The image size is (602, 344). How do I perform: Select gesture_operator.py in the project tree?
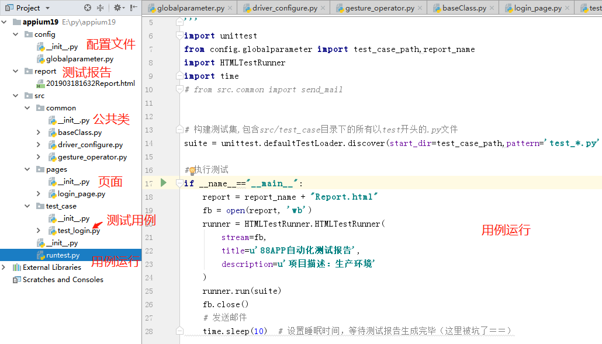(92, 157)
